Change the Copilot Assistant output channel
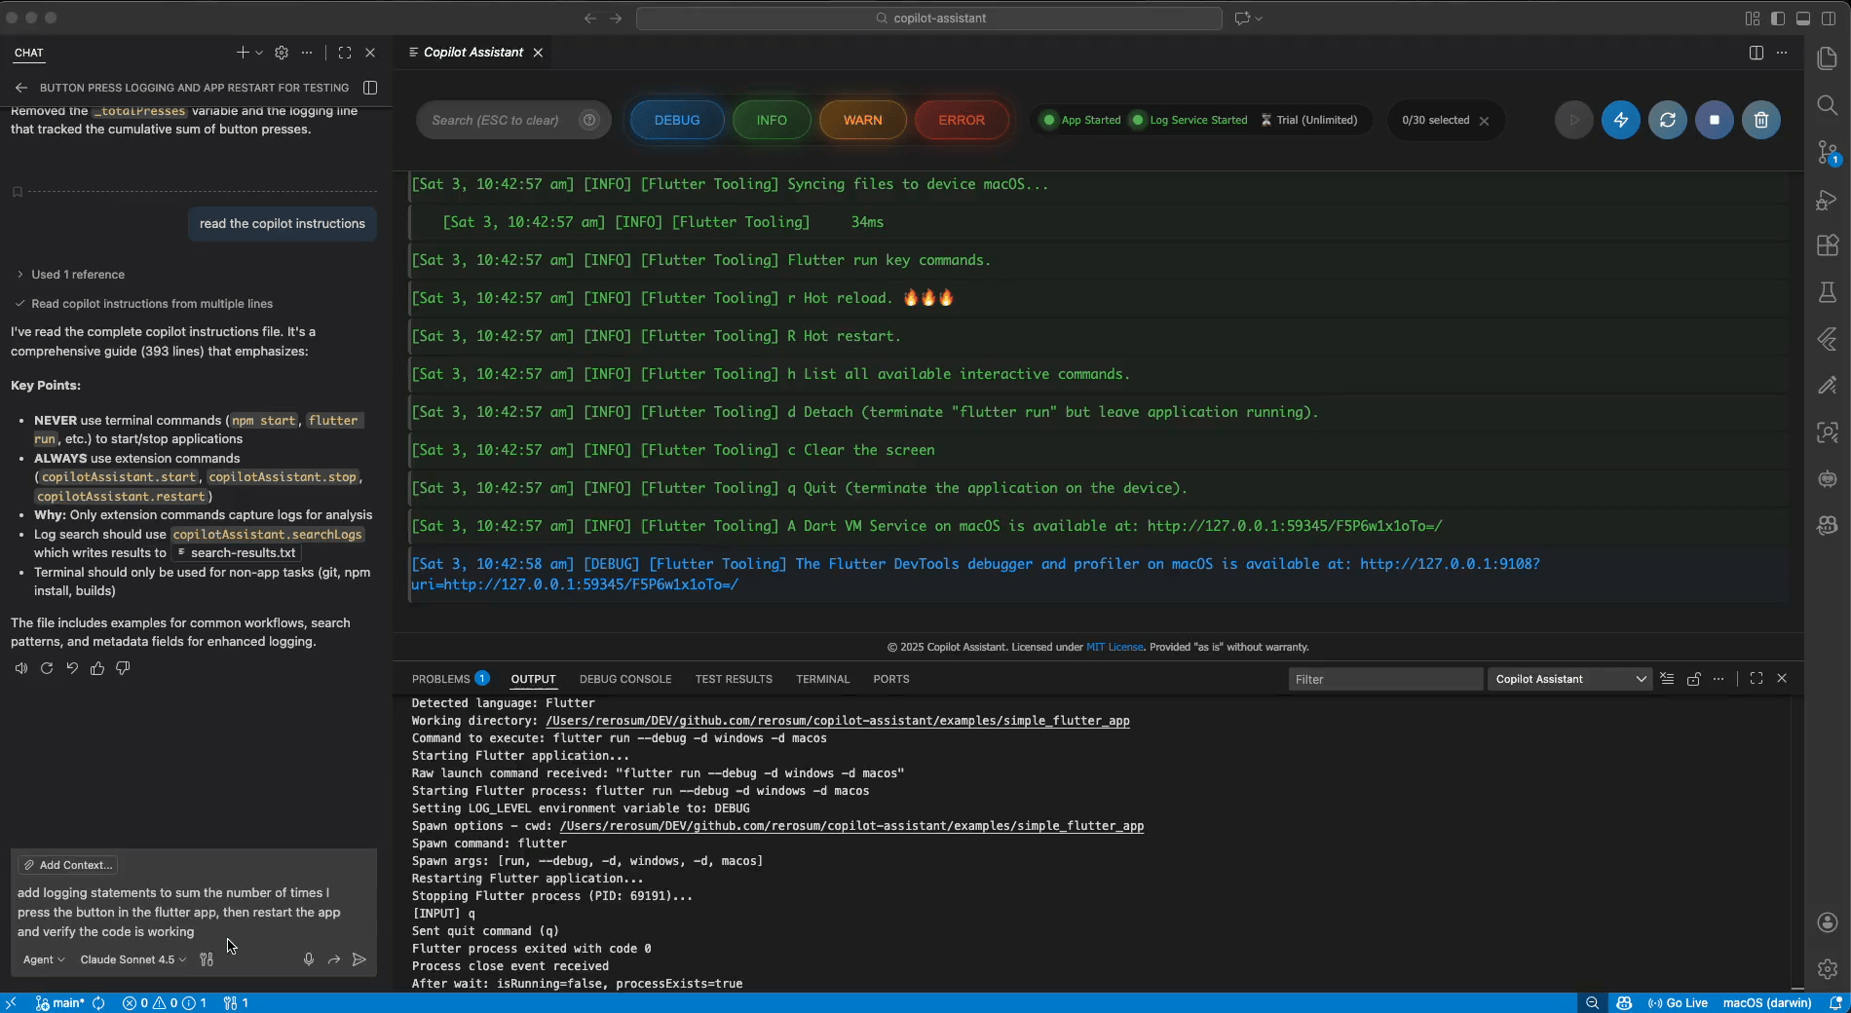Image resolution: width=1851 pixels, height=1013 pixels. pos(1568,679)
